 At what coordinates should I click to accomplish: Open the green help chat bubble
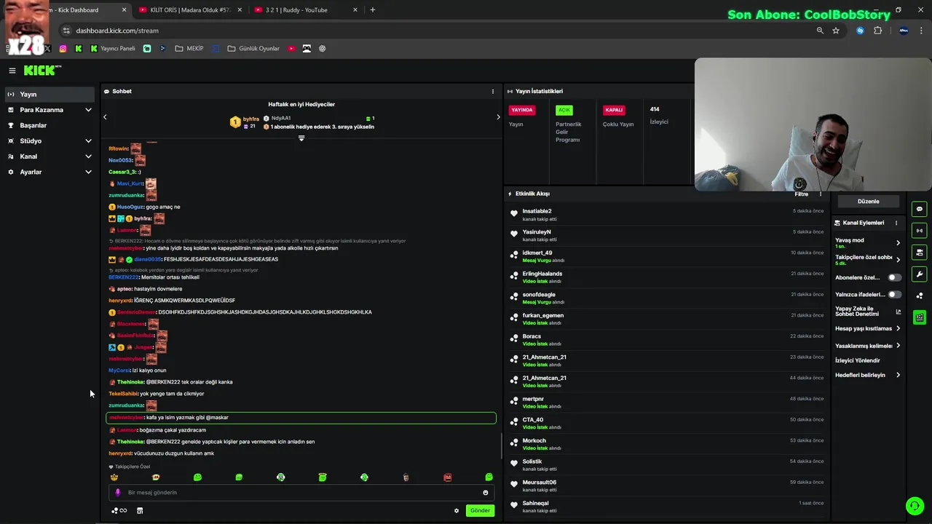tap(915, 506)
